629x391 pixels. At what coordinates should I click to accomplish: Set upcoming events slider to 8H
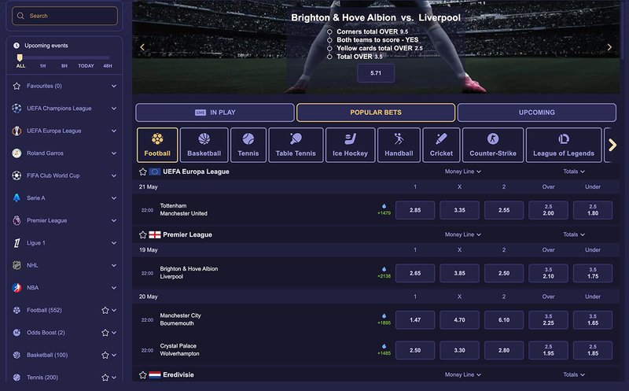[64, 65]
